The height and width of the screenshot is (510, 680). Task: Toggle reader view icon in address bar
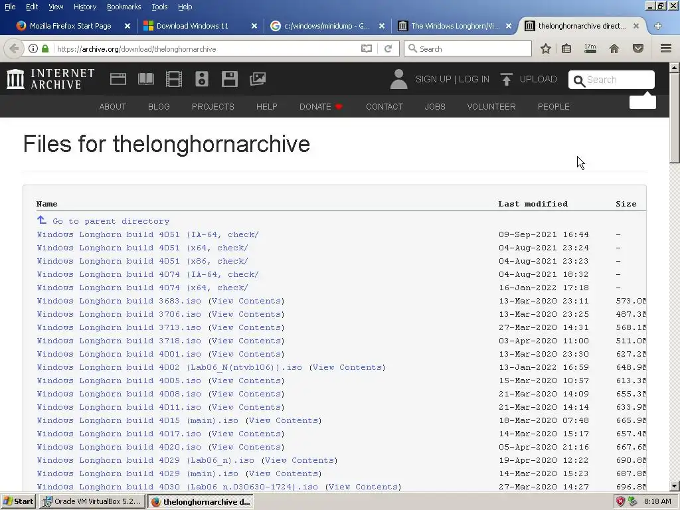pos(367,48)
